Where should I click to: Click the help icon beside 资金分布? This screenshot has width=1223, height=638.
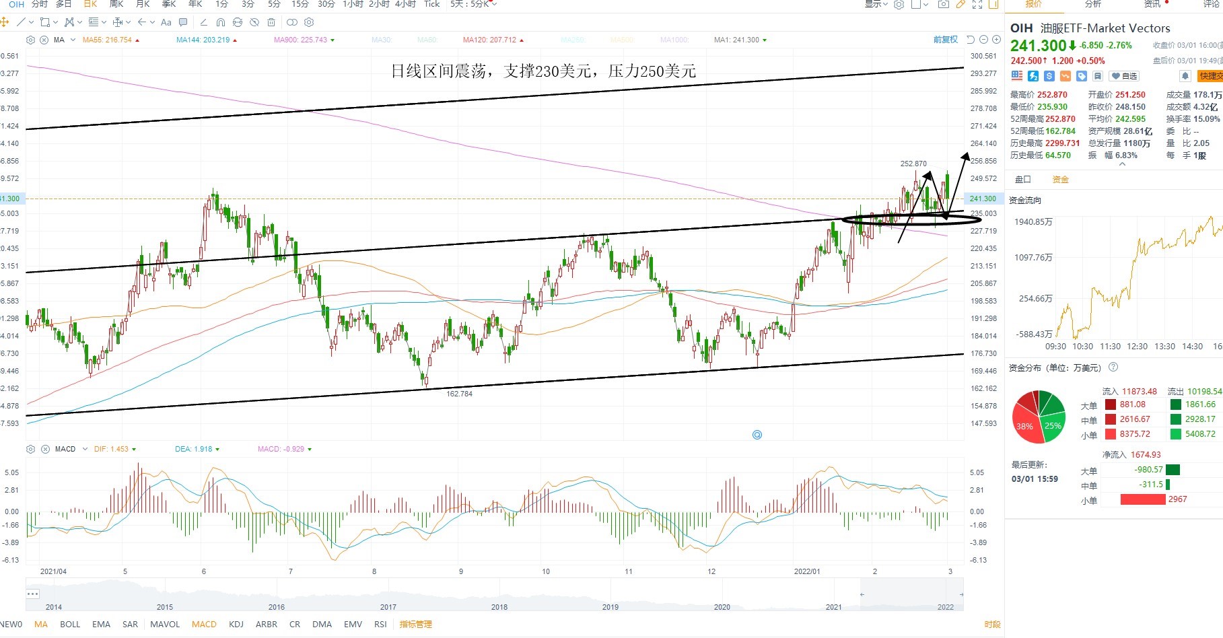point(1113,367)
